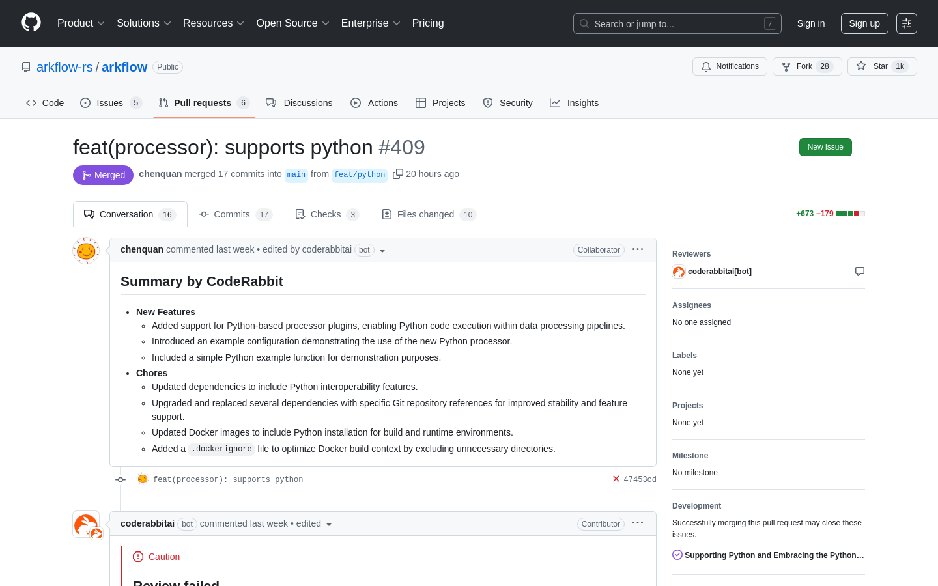Viewport: 938px width, 586px height.
Task: Open commit hash 47453cd
Action: tap(640, 479)
